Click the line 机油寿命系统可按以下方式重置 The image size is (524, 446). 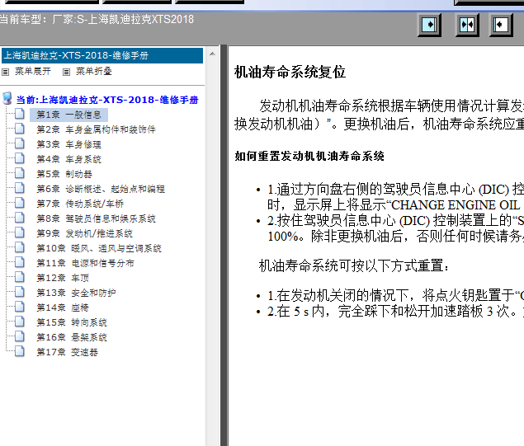tap(354, 266)
